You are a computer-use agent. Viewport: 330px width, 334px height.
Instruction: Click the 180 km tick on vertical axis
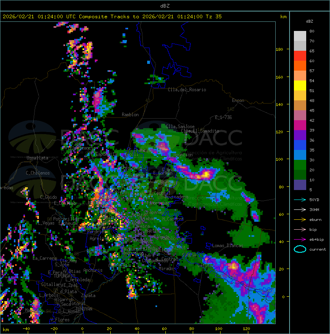pos(279,49)
